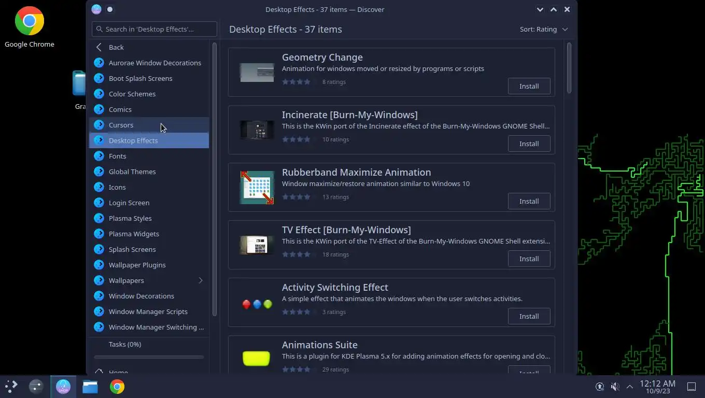Image resolution: width=705 pixels, height=398 pixels.
Task: Click the Boot Splash Screens category icon
Action: (x=99, y=78)
